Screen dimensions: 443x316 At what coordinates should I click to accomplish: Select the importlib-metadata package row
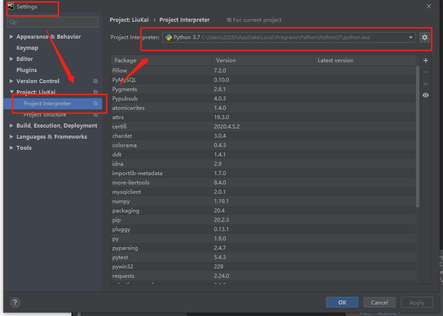(x=263, y=173)
